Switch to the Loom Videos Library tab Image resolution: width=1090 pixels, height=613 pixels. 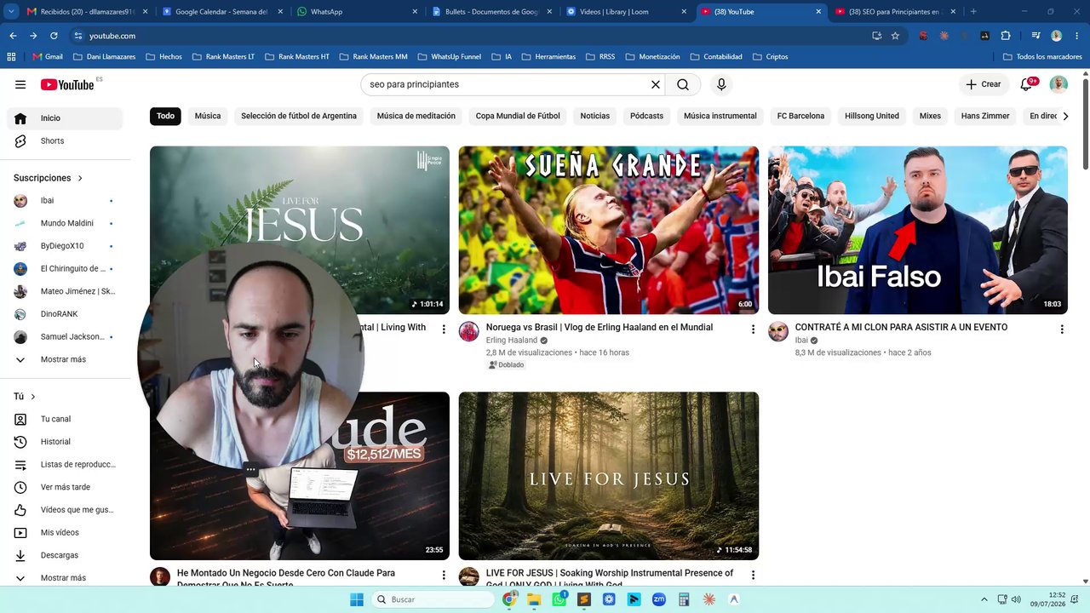click(626, 12)
